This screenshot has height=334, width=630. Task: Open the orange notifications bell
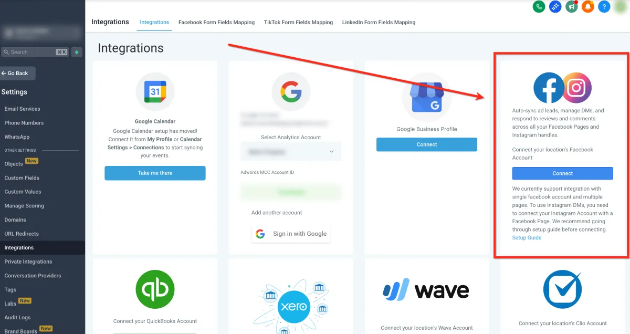[588, 7]
